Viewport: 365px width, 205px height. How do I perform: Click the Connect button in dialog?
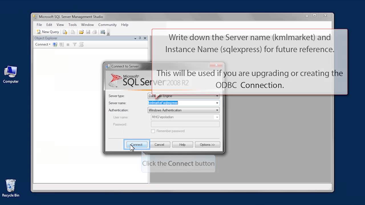pos(137,145)
